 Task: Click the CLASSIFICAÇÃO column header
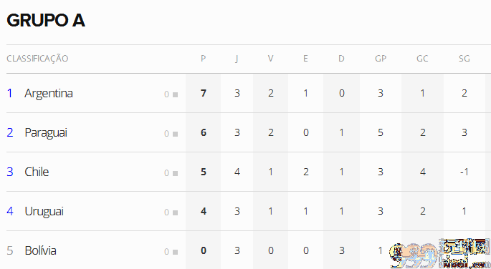click(x=37, y=59)
